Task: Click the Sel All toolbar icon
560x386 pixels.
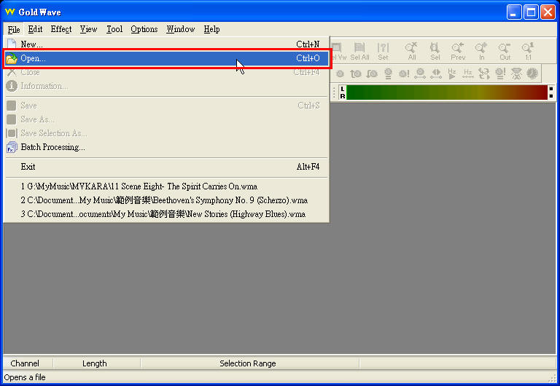Action: 359,50
